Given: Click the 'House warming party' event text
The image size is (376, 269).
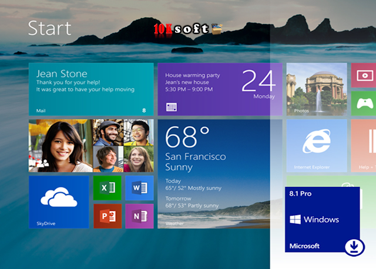Looking at the screenshot, I should (192, 76).
